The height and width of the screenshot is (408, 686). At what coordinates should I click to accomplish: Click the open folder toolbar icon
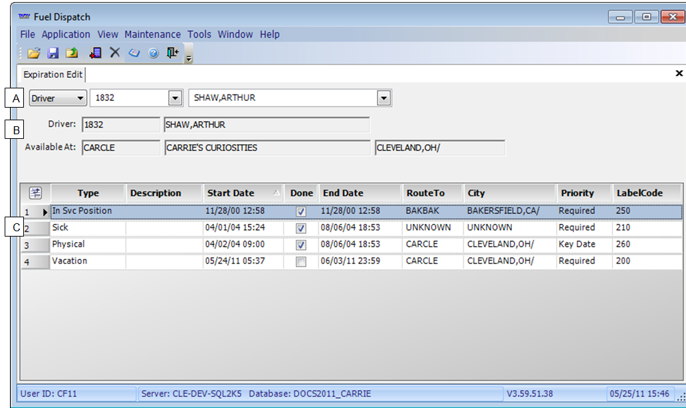(x=34, y=53)
